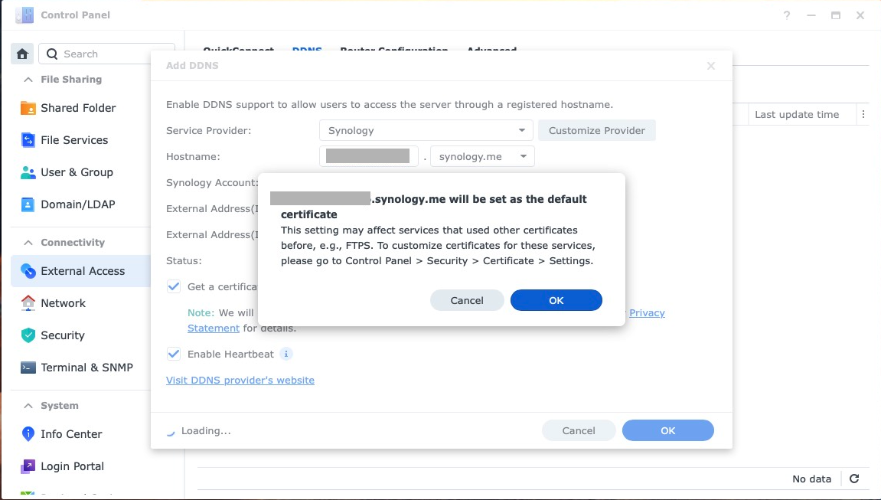Toggle the Get a certificate checkbox
This screenshot has height=500, width=881.
point(174,286)
